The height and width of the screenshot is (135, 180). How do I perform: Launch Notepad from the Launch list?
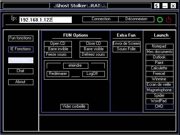coord(159,46)
